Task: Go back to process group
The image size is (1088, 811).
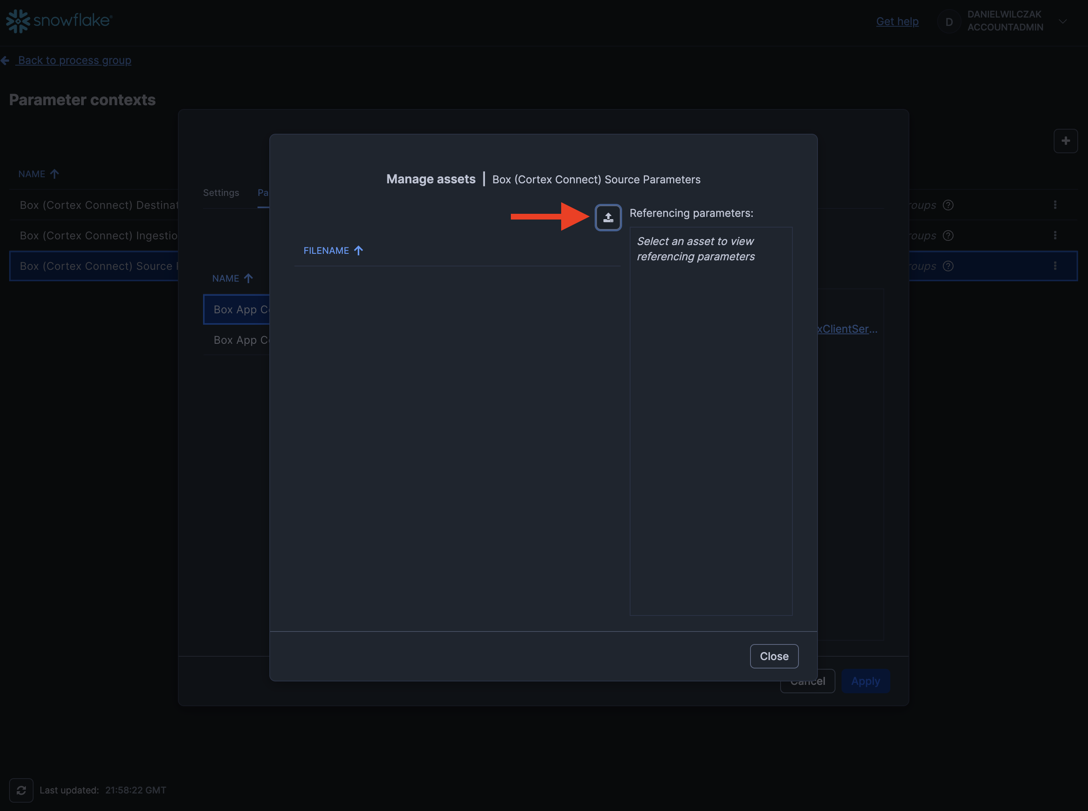Action: pyautogui.click(x=74, y=60)
